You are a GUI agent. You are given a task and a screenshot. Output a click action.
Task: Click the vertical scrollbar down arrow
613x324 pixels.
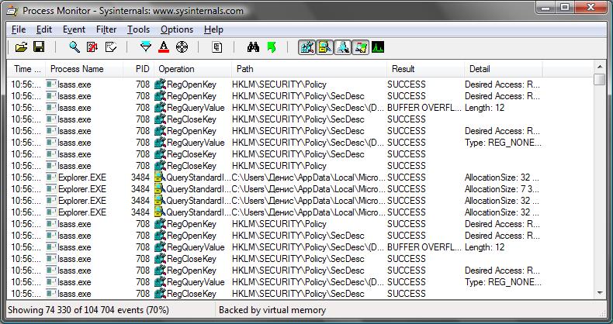click(599, 293)
